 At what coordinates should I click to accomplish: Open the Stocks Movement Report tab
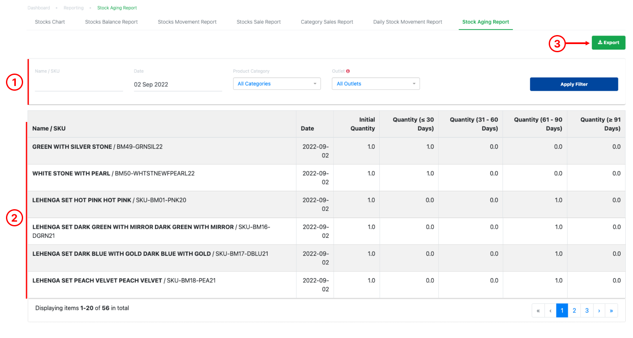(x=187, y=22)
